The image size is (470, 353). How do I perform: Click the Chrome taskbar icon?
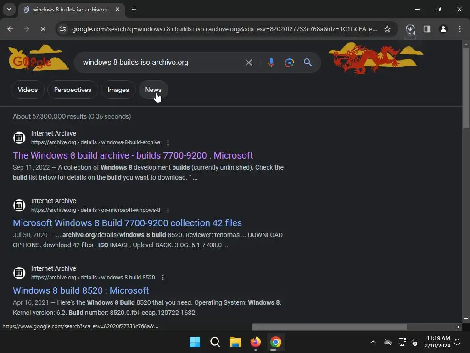click(275, 342)
